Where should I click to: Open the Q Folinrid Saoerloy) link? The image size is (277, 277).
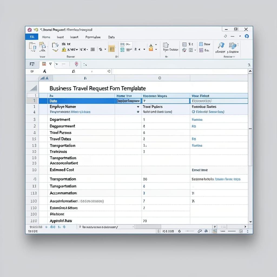208,112
